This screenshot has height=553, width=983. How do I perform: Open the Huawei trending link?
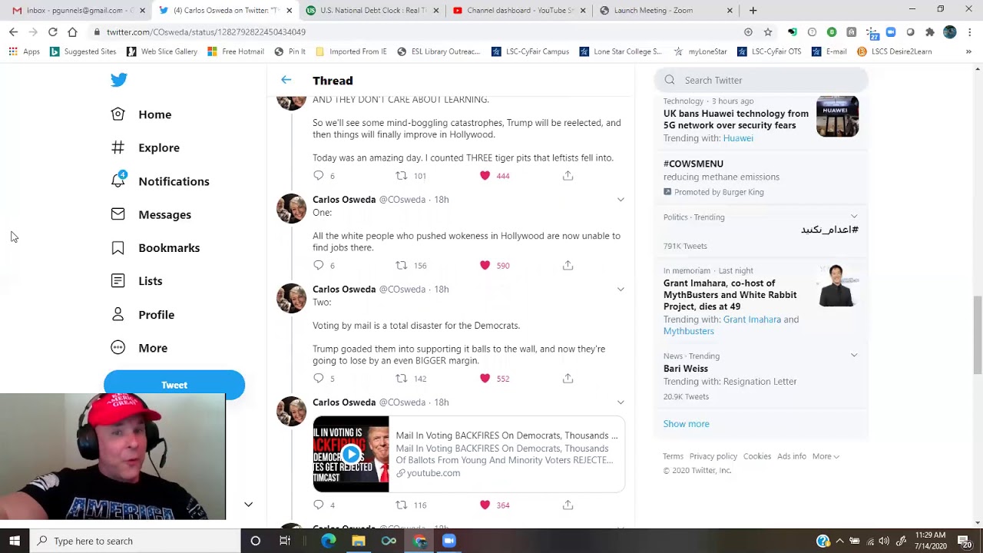pos(738,138)
